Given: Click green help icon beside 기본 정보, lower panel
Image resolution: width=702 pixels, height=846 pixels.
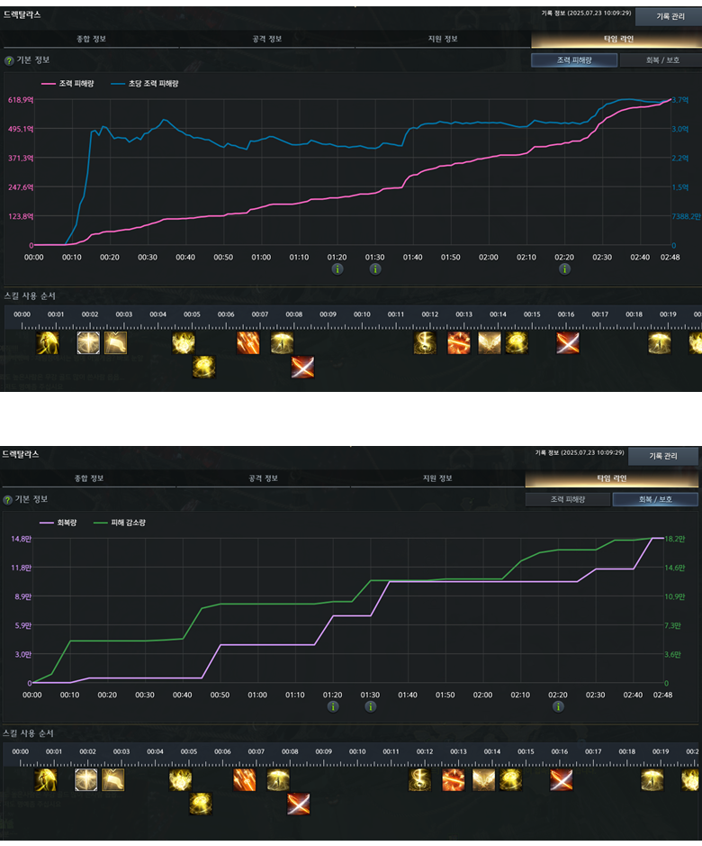Looking at the screenshot, I should point(7,500).
